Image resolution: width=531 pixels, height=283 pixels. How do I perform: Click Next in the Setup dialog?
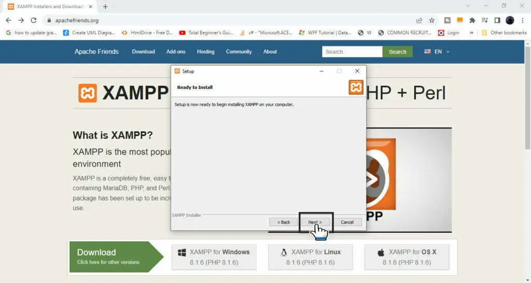[315, 222]
